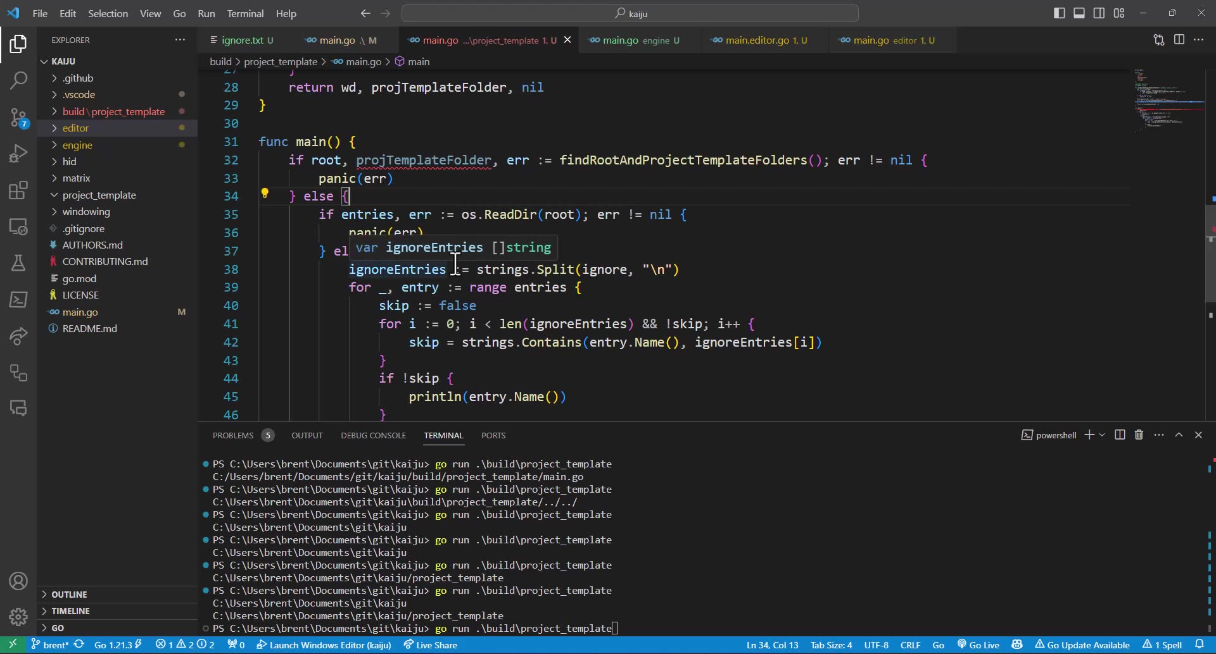Open Source Control view showing 7 changes
1216x654 pixels.
pyautogui.click(x=18, y=118)
